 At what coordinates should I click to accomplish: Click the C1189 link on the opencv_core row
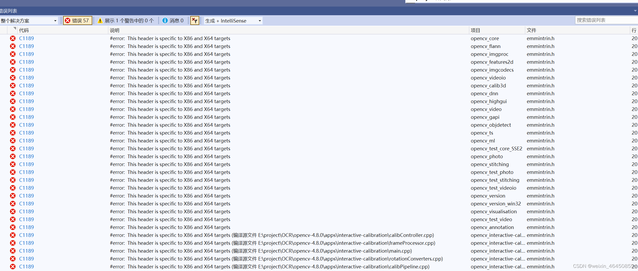(26, 38)
